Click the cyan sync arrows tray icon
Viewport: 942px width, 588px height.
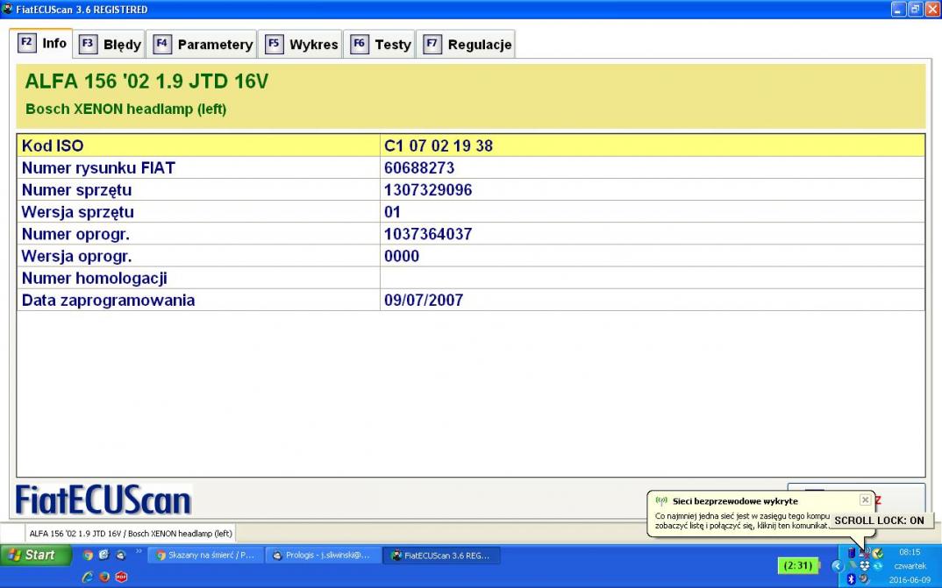coord(878,566)
